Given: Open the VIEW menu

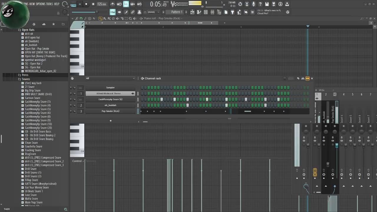Looking at the screenshot, I should point(32,4).
